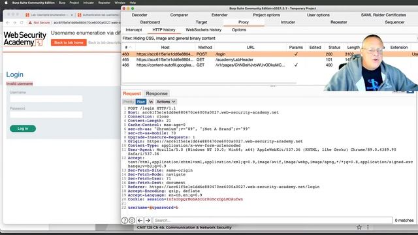Open the WebSockets history sub-tab
418x235 pixels.
click(x=204, y=30)
